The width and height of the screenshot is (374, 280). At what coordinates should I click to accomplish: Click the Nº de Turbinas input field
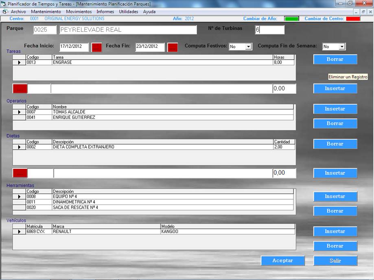coord(269,30)
